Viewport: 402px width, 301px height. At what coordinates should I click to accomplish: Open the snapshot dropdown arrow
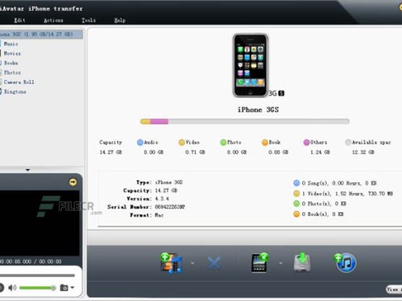coord(73,287)
